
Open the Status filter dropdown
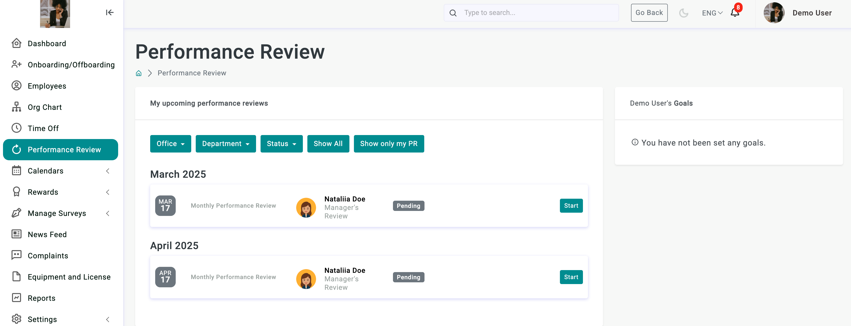(x=281, y=144)
